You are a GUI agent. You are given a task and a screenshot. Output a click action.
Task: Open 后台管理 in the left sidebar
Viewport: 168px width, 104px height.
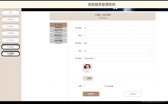[11, 54]
